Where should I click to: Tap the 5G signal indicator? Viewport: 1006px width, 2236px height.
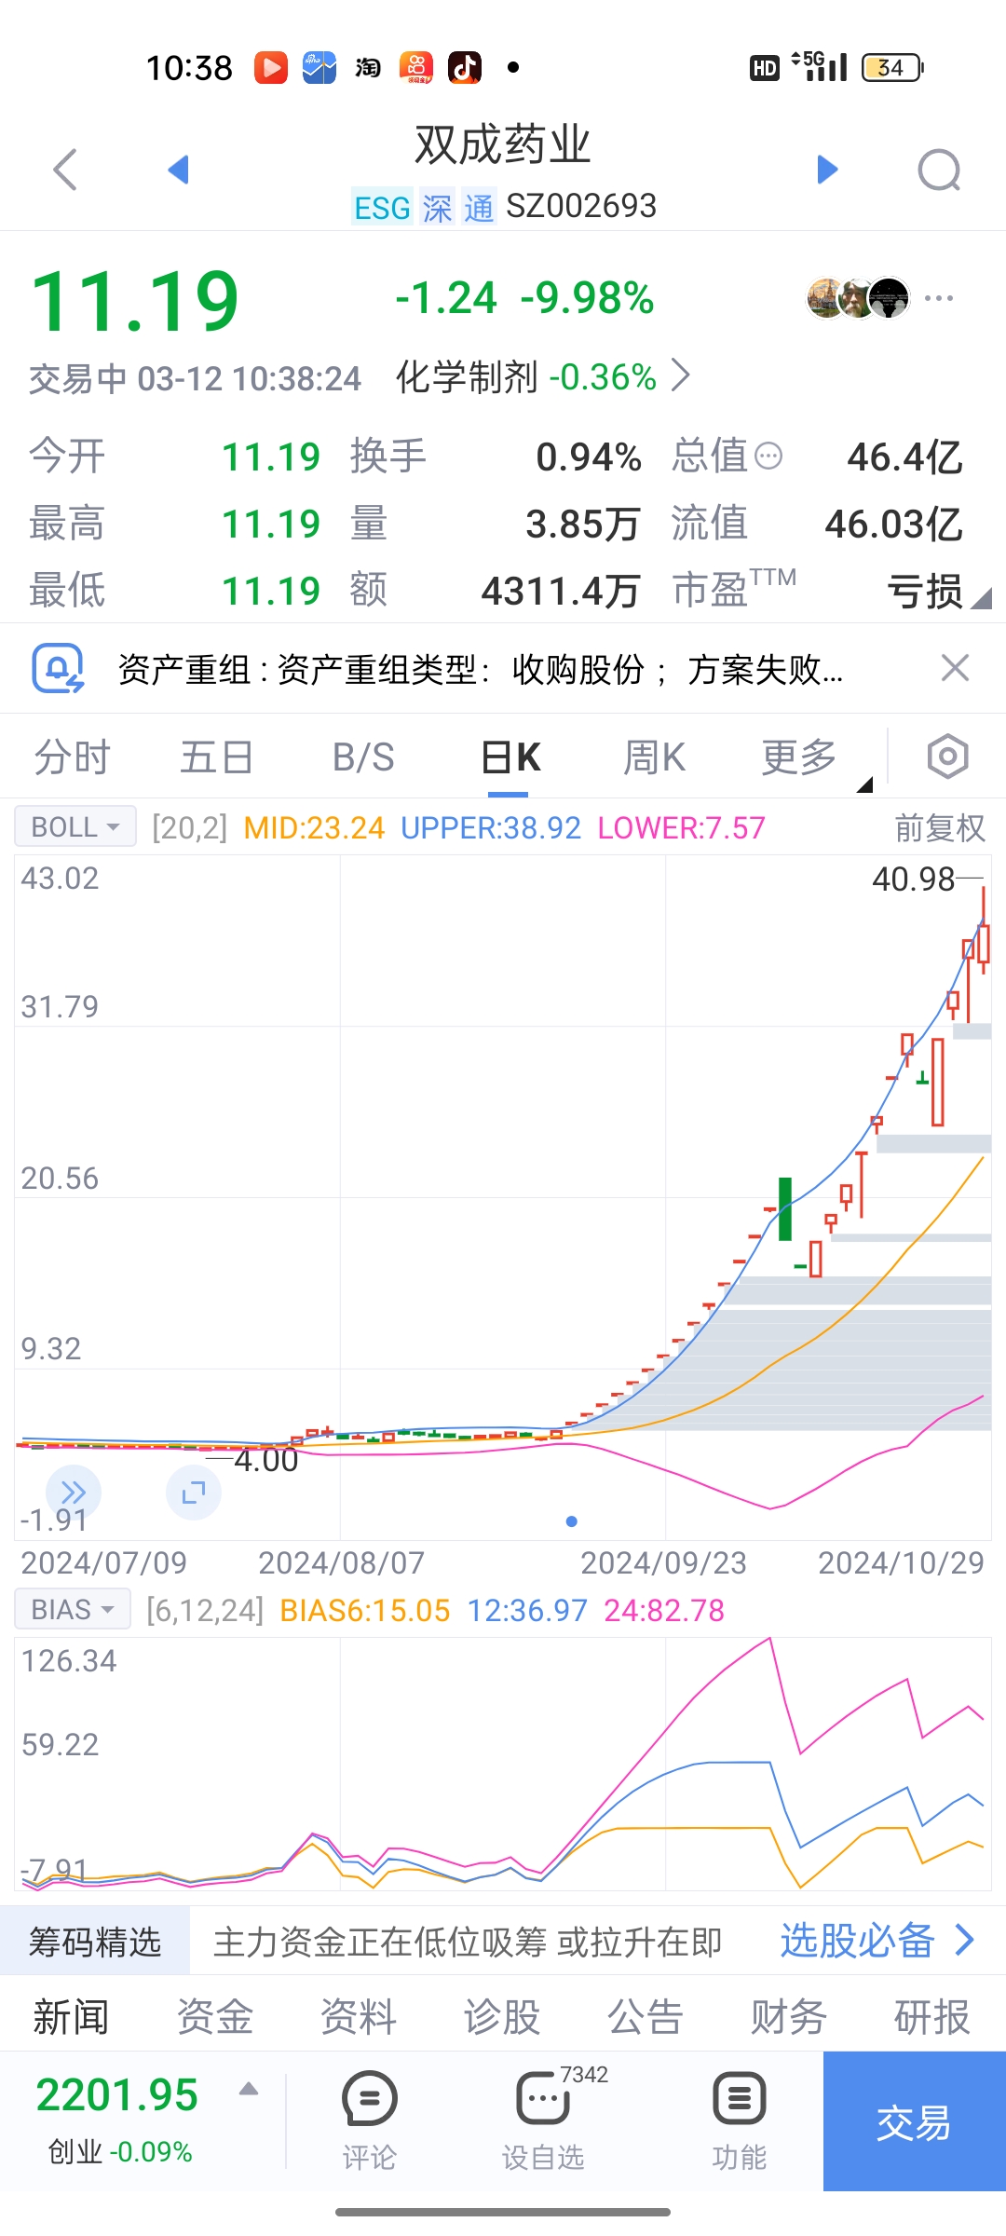click(x=820, y=66)
